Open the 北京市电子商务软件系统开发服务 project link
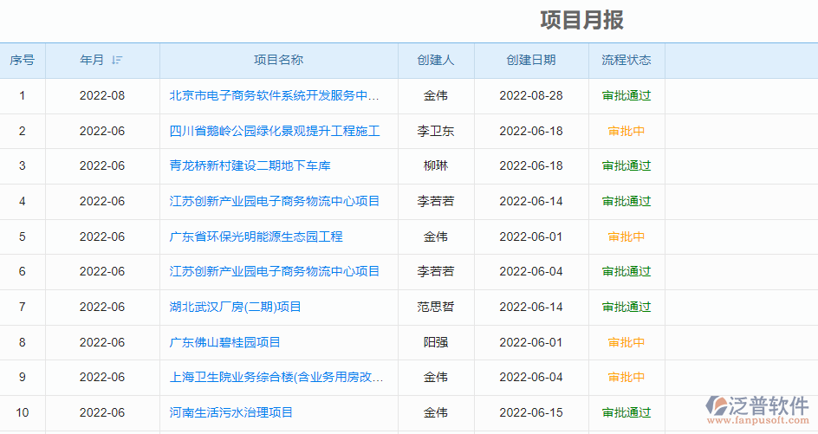This screenshot has height=434, width=818. click(274, 95)
